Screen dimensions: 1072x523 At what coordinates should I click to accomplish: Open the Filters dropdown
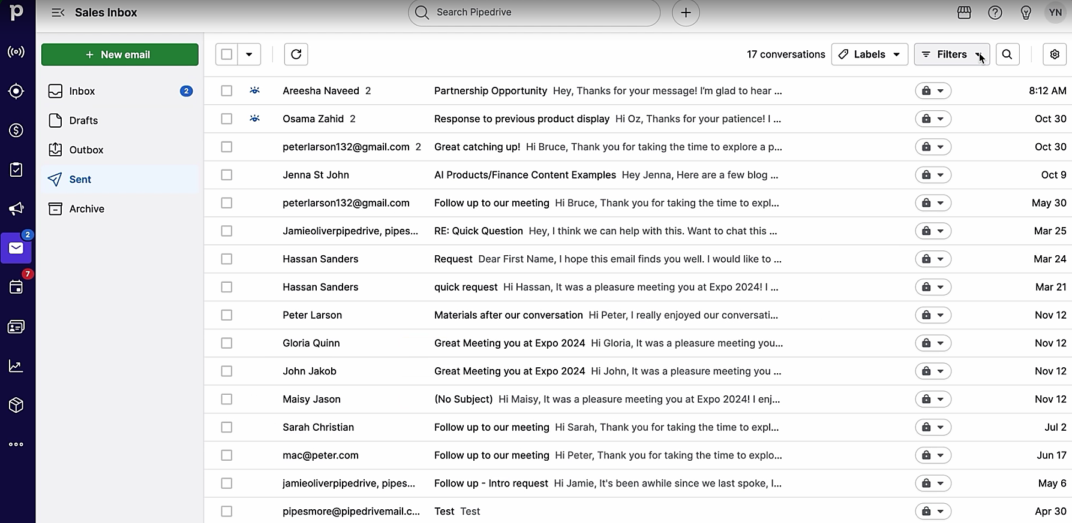click(951, 55)
